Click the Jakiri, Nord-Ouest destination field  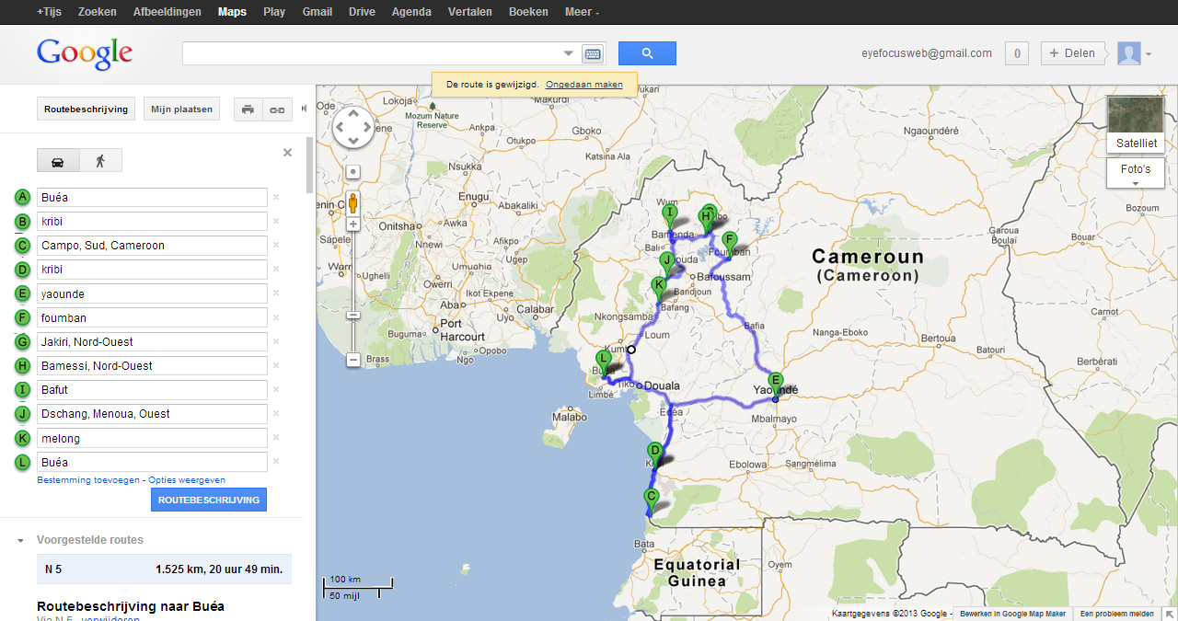click(x=152, y=342)
